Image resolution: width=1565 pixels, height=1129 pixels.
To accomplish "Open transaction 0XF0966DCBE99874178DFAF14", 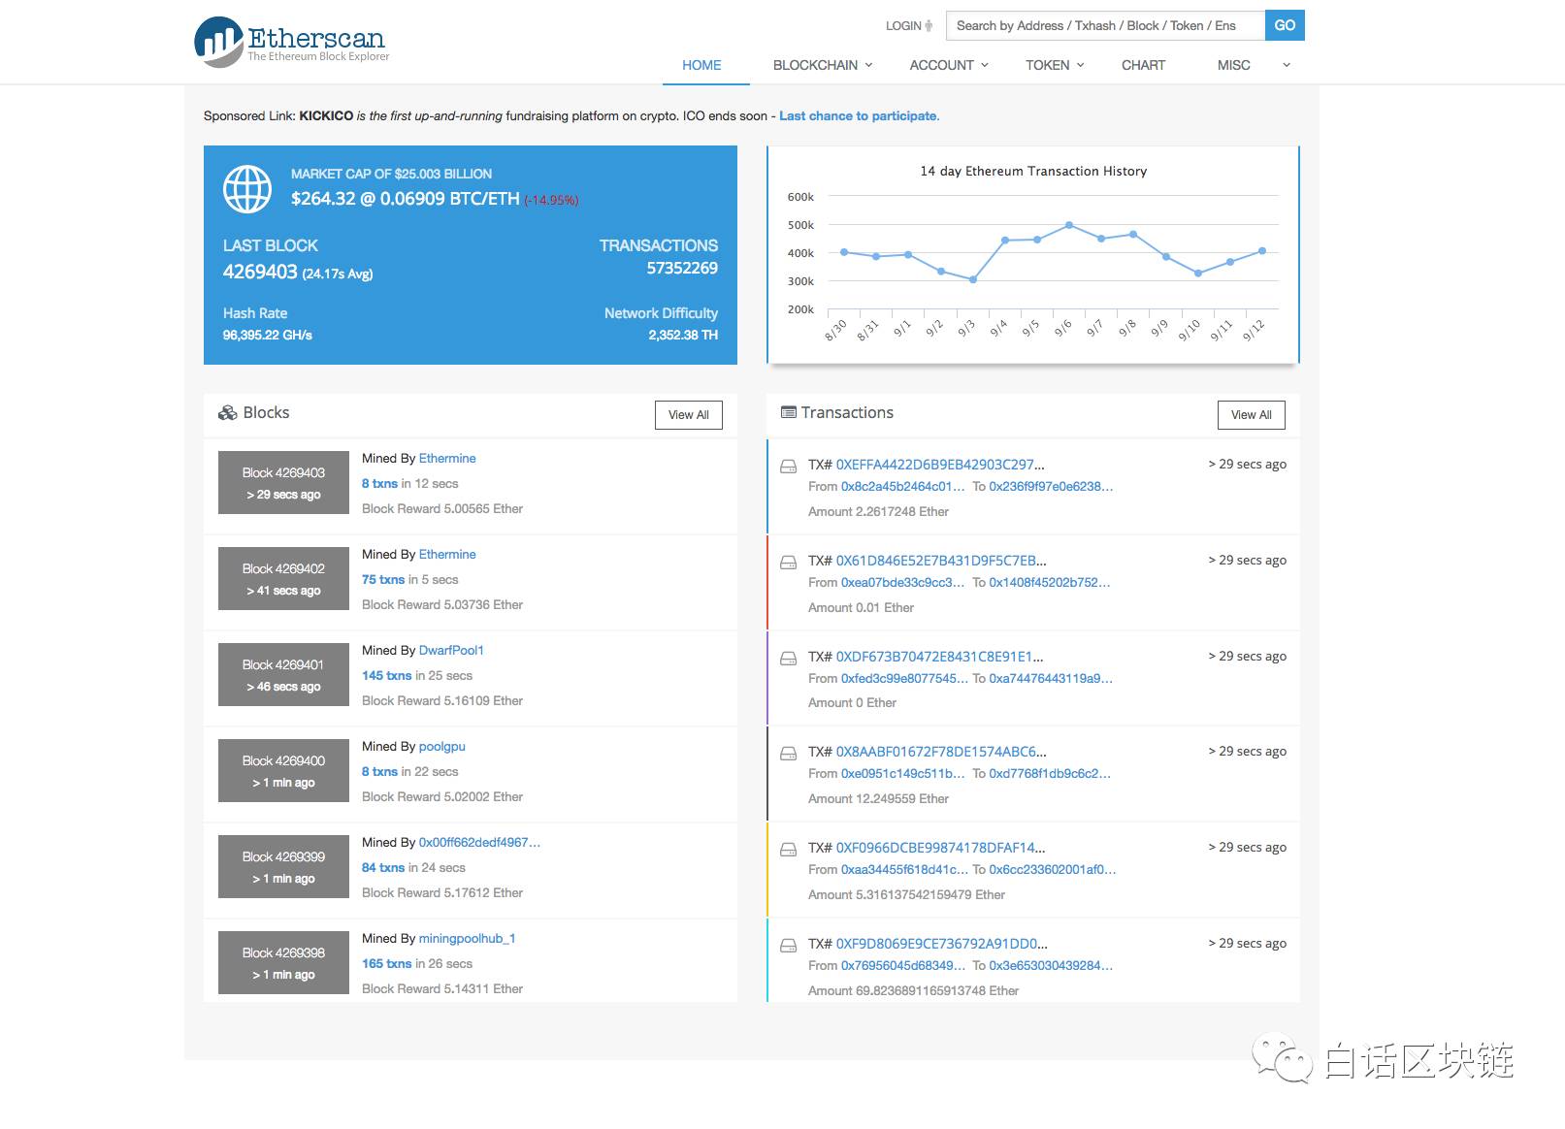I will point(941,848).
